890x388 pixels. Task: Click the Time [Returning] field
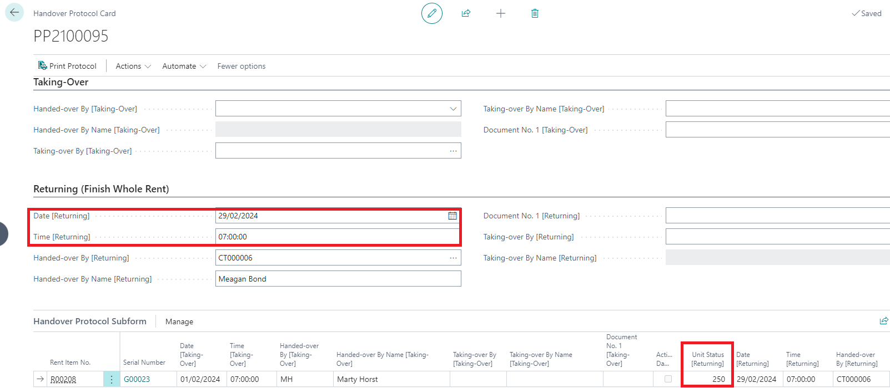pos(333,237)
